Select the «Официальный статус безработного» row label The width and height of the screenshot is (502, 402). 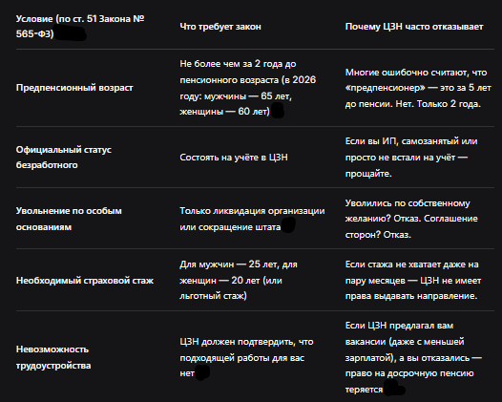[64, 158]
